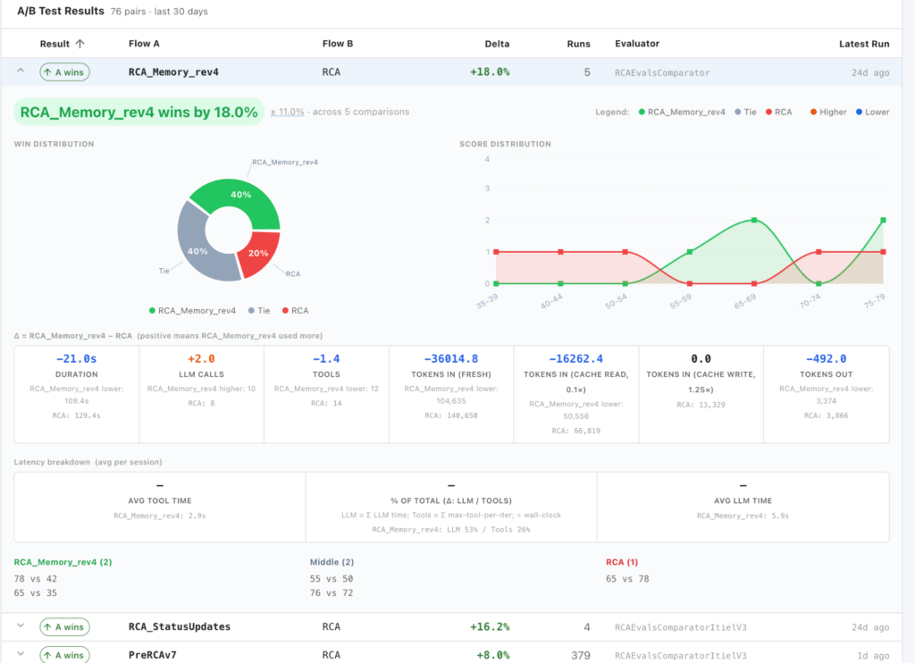The height and width of the screenshot is (663, 915).
Task: Select the -36014.8 Tokens In Fresh value
Action: pos(451,359)
